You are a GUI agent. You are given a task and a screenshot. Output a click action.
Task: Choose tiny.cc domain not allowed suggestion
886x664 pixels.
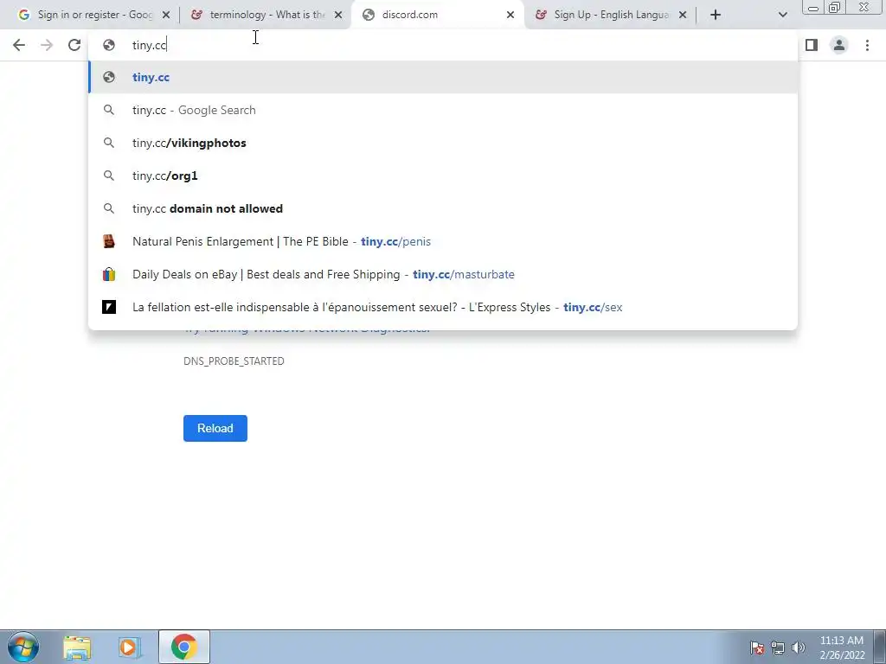click(x=443, y=208)
